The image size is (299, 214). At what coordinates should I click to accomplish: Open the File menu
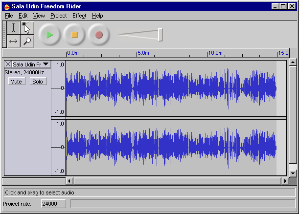[x=9, y=16]
